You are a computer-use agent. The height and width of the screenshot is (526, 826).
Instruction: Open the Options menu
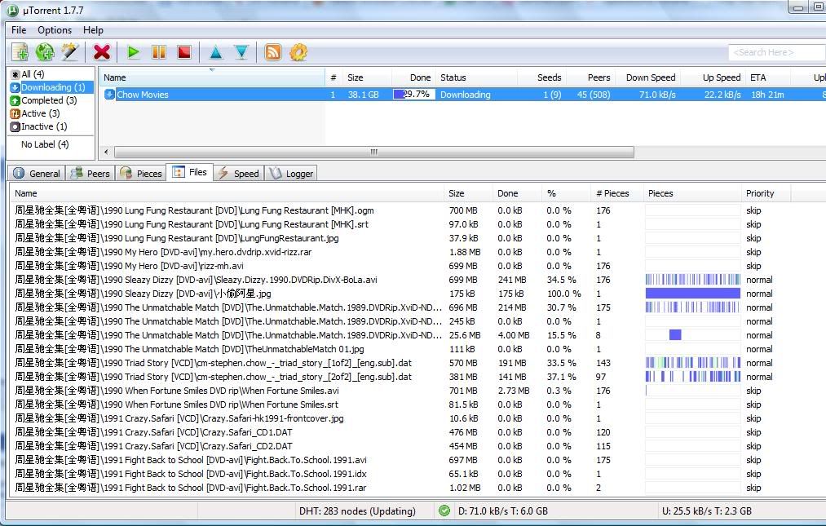point(55,30)
